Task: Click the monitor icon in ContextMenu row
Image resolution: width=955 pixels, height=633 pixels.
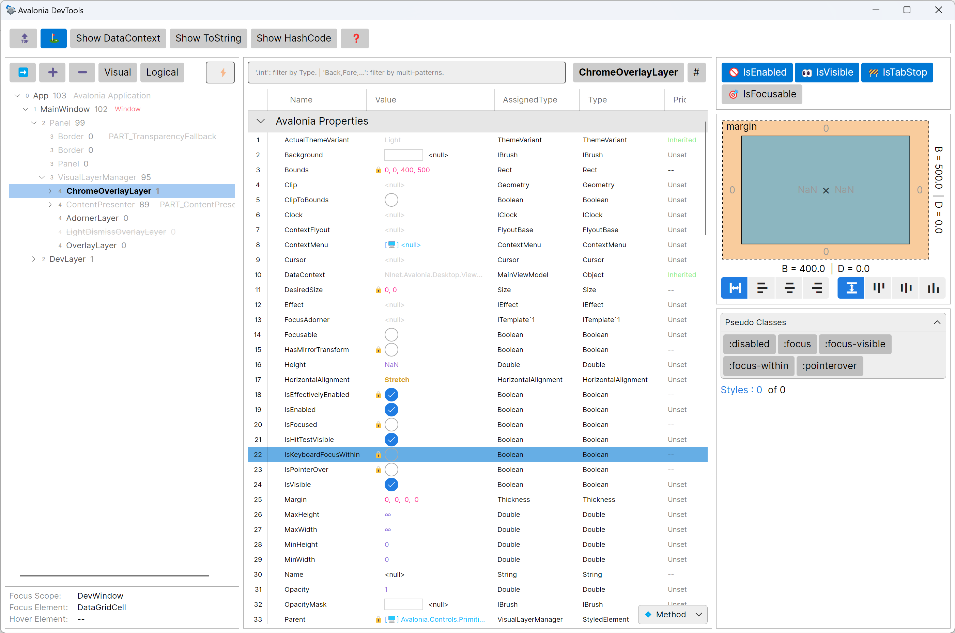Action: click(x=391, y=244)
